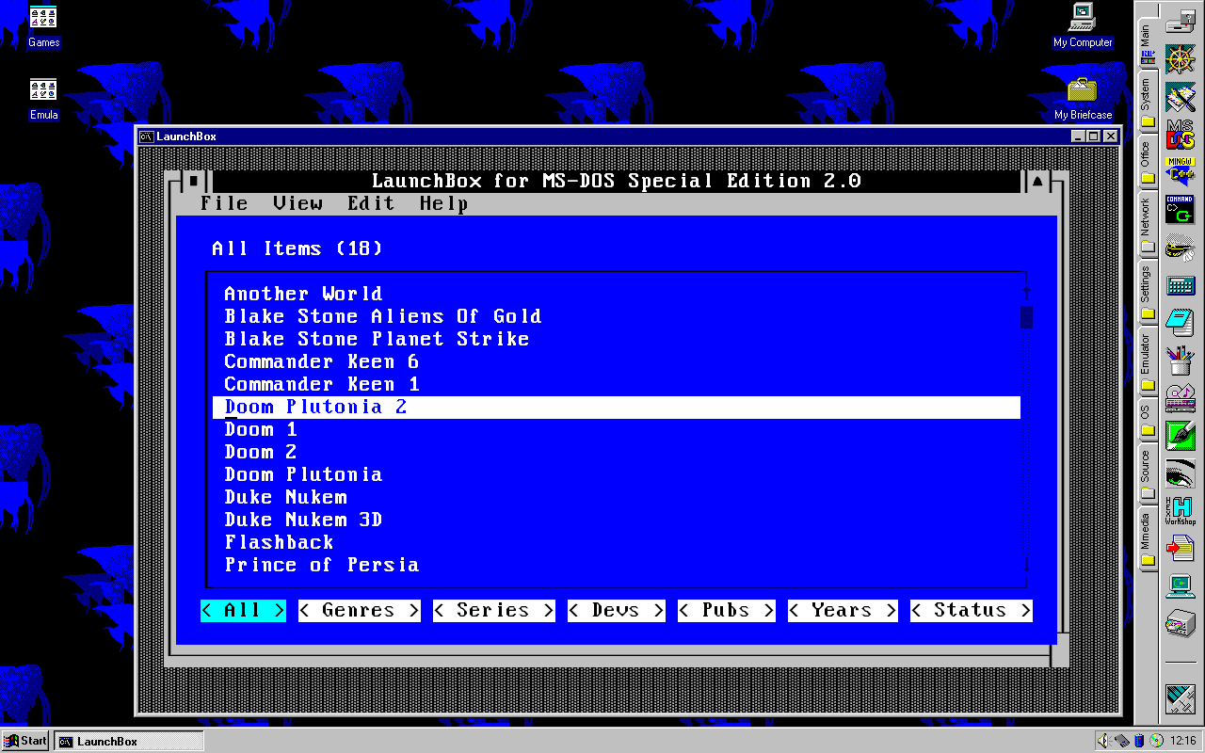
Task: Switch to the Settings toolbar tab
Action: (1147, 292)
